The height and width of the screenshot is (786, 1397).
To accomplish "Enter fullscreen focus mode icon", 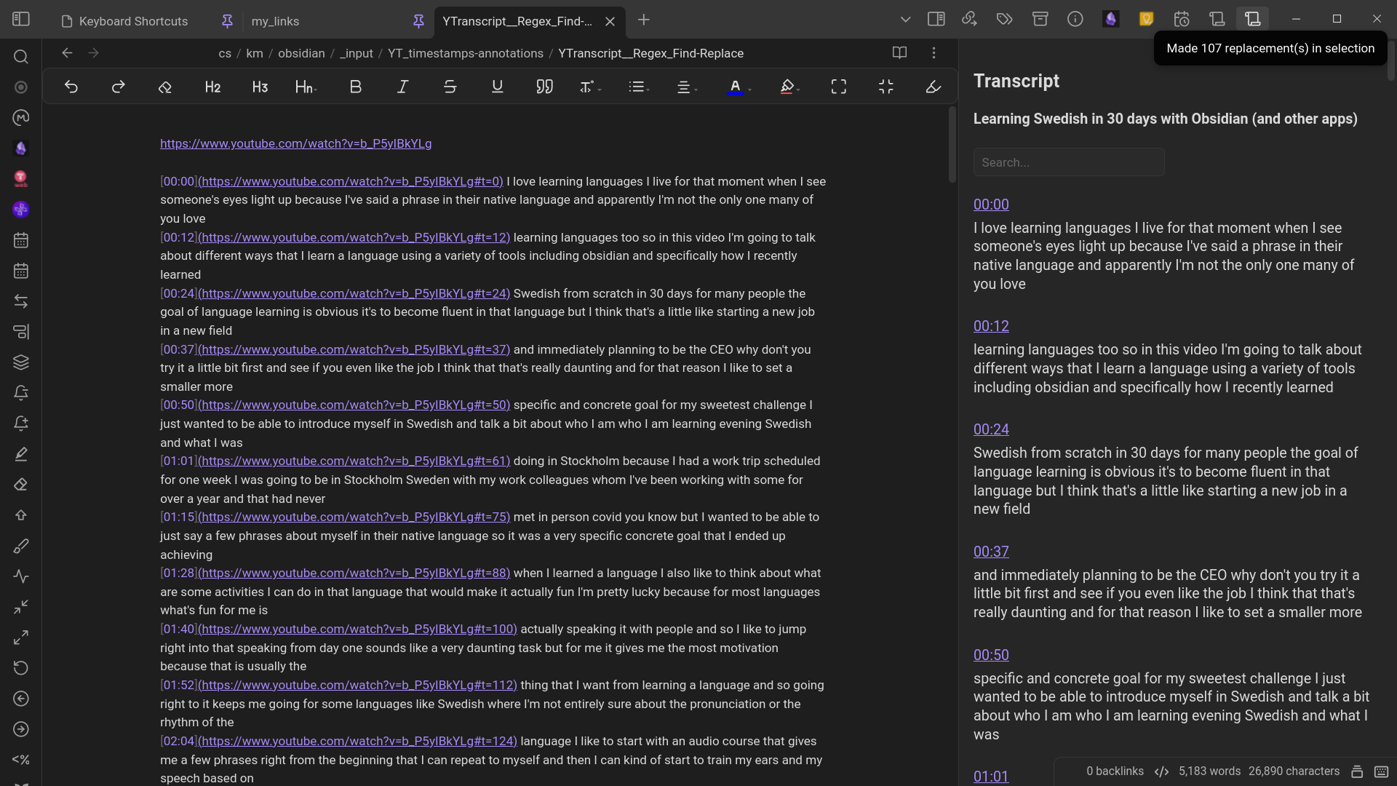I will coord(838,87).
